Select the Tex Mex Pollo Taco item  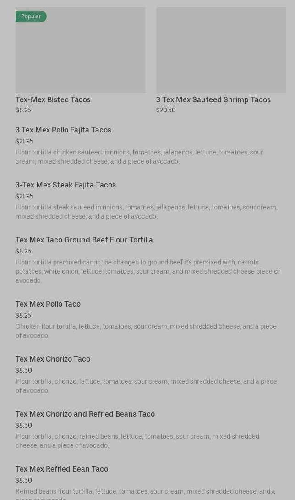tap(48, 304)
